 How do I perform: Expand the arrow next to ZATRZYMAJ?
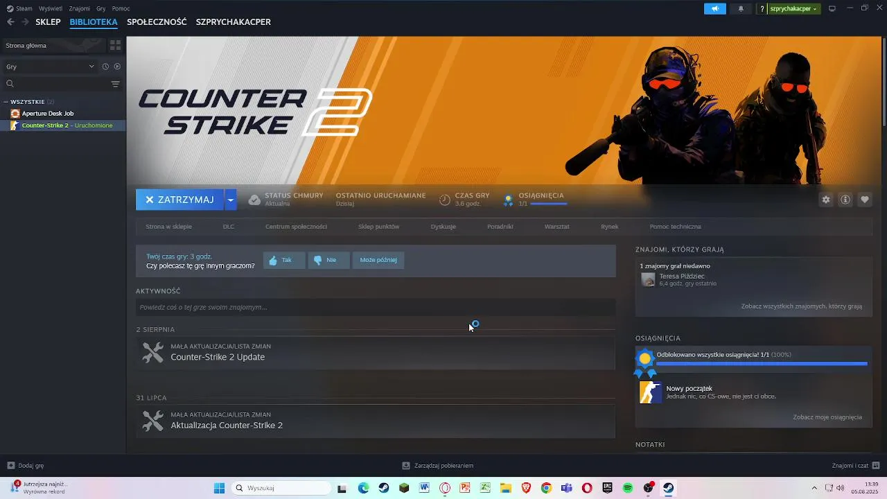click(231, 200)
